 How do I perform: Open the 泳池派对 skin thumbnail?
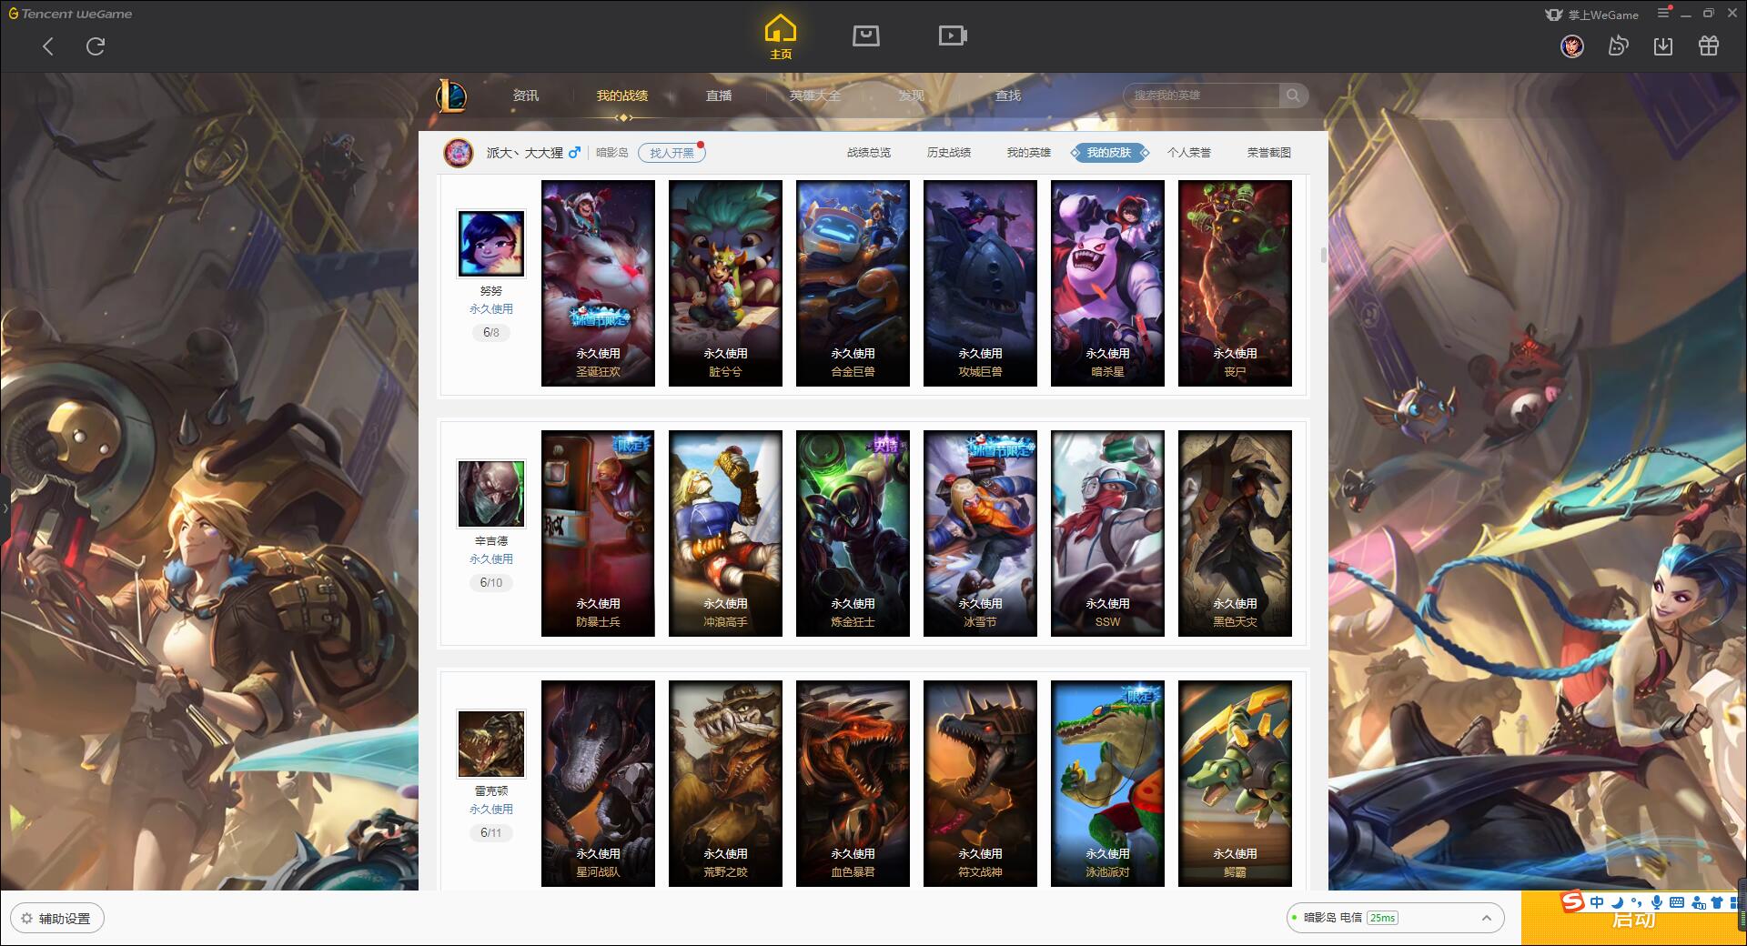pyautogui.click(x=1107, y=783)
